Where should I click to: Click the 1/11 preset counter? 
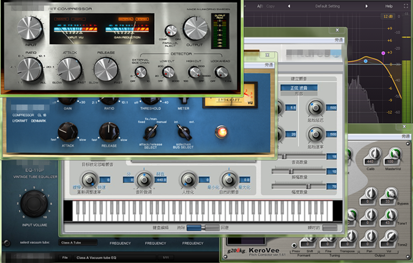click(166, 257)
